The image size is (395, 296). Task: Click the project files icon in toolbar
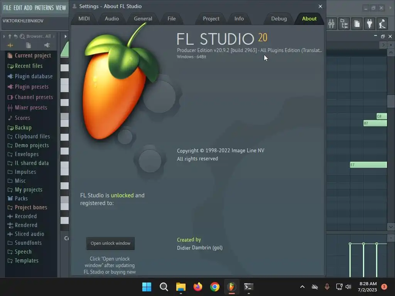(x=357, y=24)
